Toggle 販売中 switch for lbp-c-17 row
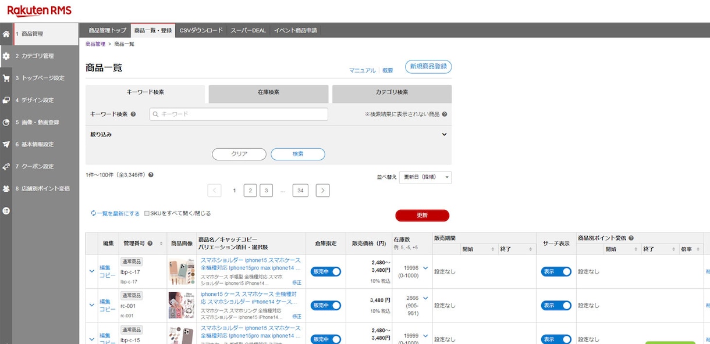This screenshot has height=344, width=710. pyautogui.click(x=326, y=271)
